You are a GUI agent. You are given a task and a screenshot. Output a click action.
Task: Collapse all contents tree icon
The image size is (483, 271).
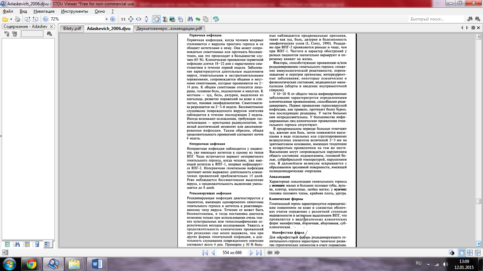[x=14, y=34]
